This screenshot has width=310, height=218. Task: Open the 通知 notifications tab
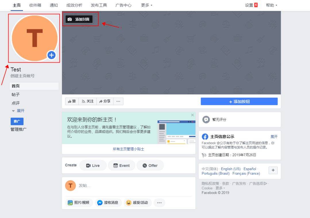(54, 5)
